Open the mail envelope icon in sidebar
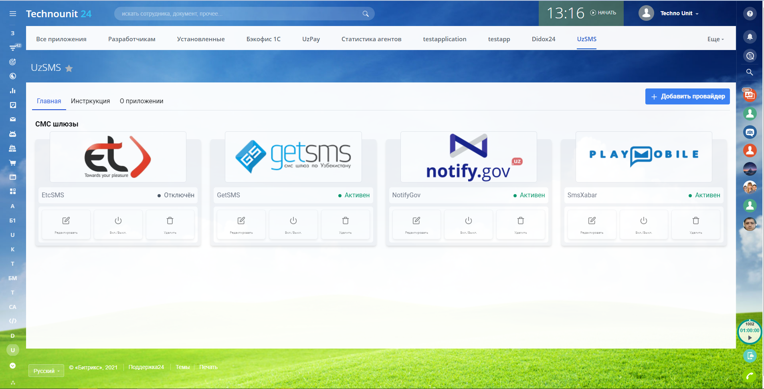Viewport: 764px width, 389px height. [x=13, y=119]
